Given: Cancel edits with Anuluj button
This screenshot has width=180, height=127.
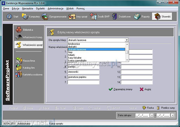Looking at the screenshot, I should (x=145, y=89).
